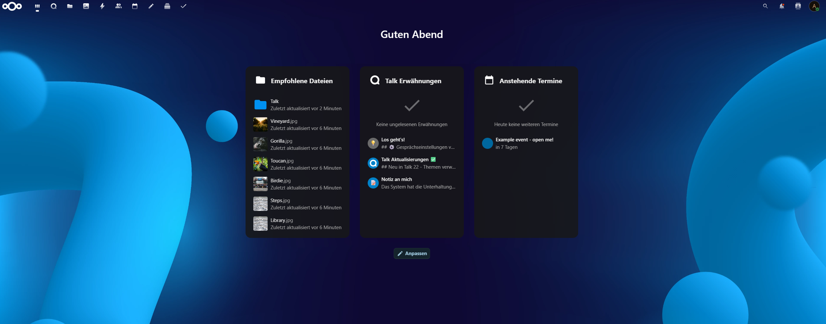Click the search magnifier icon
The image size is (826, 324).
(765, 6)
